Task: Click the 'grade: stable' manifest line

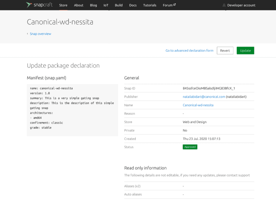Action: pyautogui.click(x=41, y=128)
